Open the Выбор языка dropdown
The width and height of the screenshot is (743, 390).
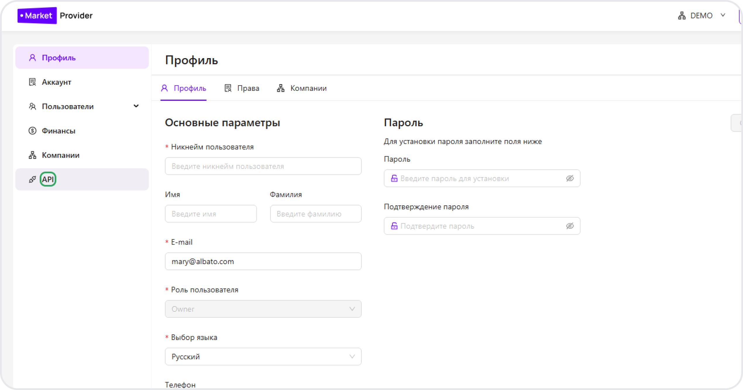263,356
